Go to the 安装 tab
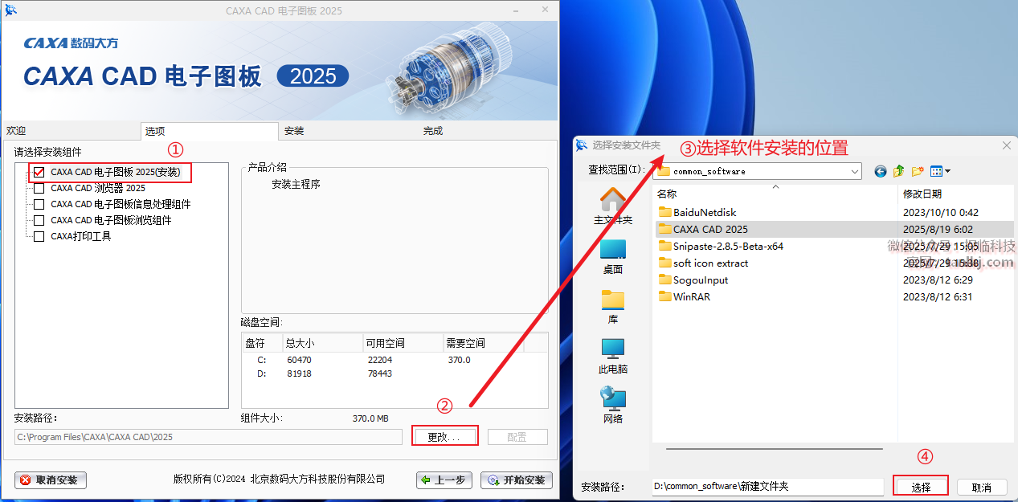 tap(348, 131)
